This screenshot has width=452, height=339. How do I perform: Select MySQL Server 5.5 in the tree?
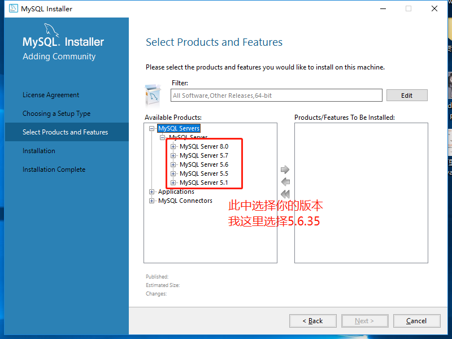(204, 173)
